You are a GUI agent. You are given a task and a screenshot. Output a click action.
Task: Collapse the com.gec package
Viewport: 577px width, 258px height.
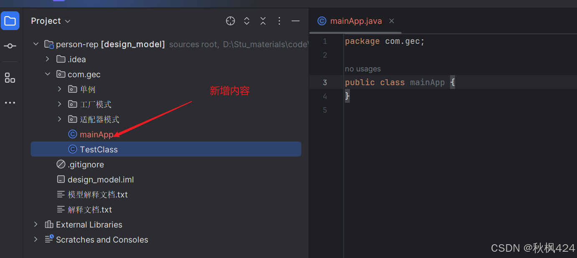click(x=47, y=74)
